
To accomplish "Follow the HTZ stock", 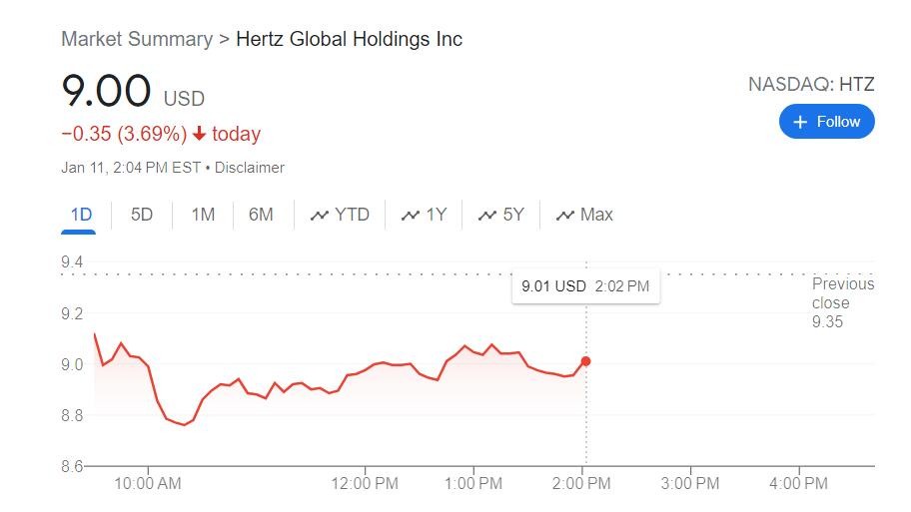I will [827, 122].
